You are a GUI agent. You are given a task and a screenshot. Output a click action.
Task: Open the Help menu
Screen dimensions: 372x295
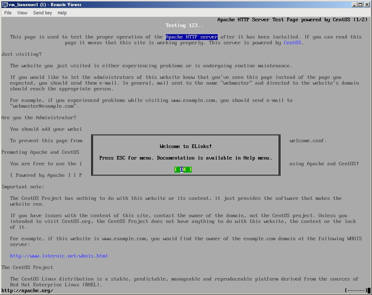click(62, 13)
